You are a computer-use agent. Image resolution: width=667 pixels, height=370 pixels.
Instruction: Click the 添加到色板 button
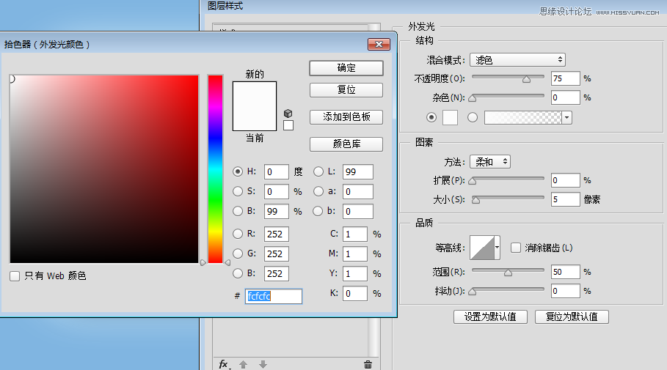pos(346,117)
